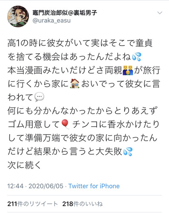View the 211件のリツイート list

32,204
